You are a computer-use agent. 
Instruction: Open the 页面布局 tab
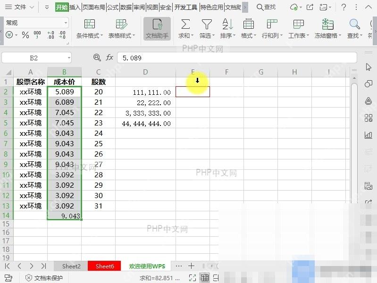[94, 7]
